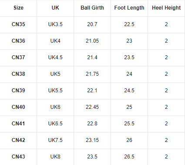Click foot length value 22.5

click(129, 24)
